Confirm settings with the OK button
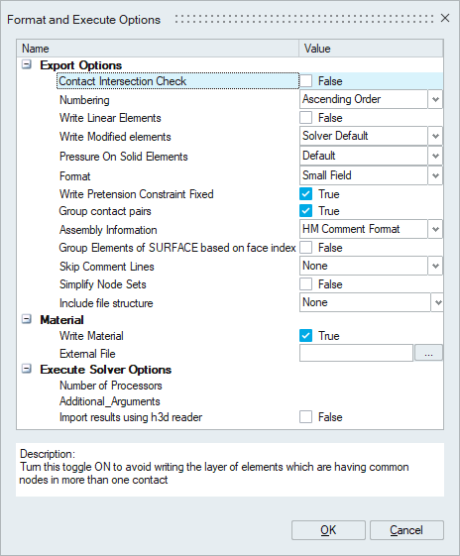The height and width of the screenshot is (556, 460). (x=328, y=530)
